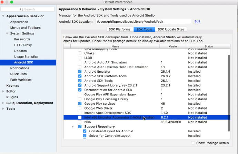This screenshot has height=154, width=238.
Task: Click the 6.2.1 HAXM version cell
Action: 165,117
